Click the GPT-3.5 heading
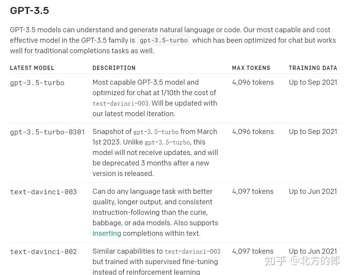 30,10
